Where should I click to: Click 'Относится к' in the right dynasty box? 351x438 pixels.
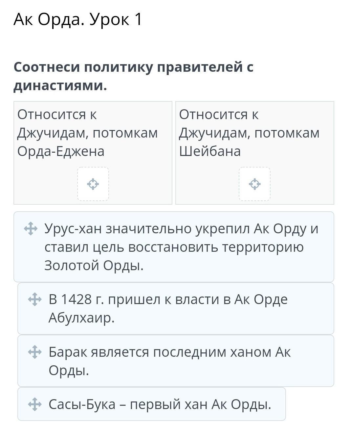coord(219,115)
